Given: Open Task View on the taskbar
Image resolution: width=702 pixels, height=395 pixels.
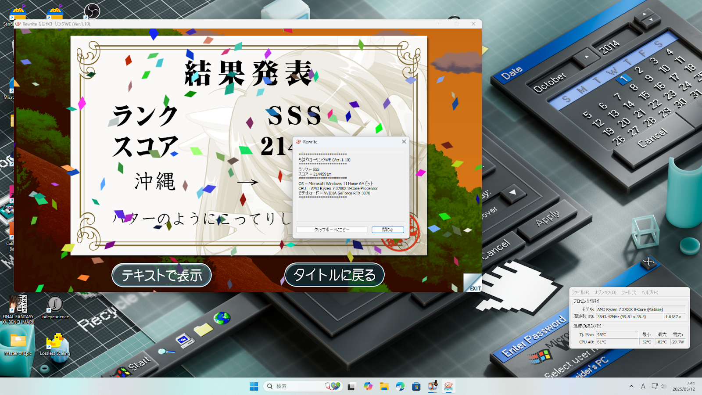Looking at the screenshot, I should (351, 386).
